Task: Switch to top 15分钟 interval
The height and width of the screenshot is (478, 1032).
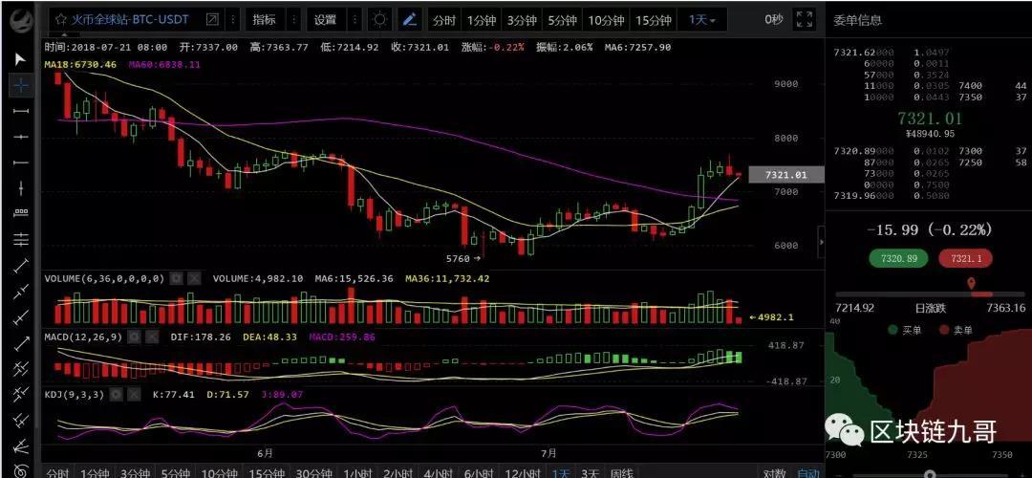Action: (x=653, y=20)
